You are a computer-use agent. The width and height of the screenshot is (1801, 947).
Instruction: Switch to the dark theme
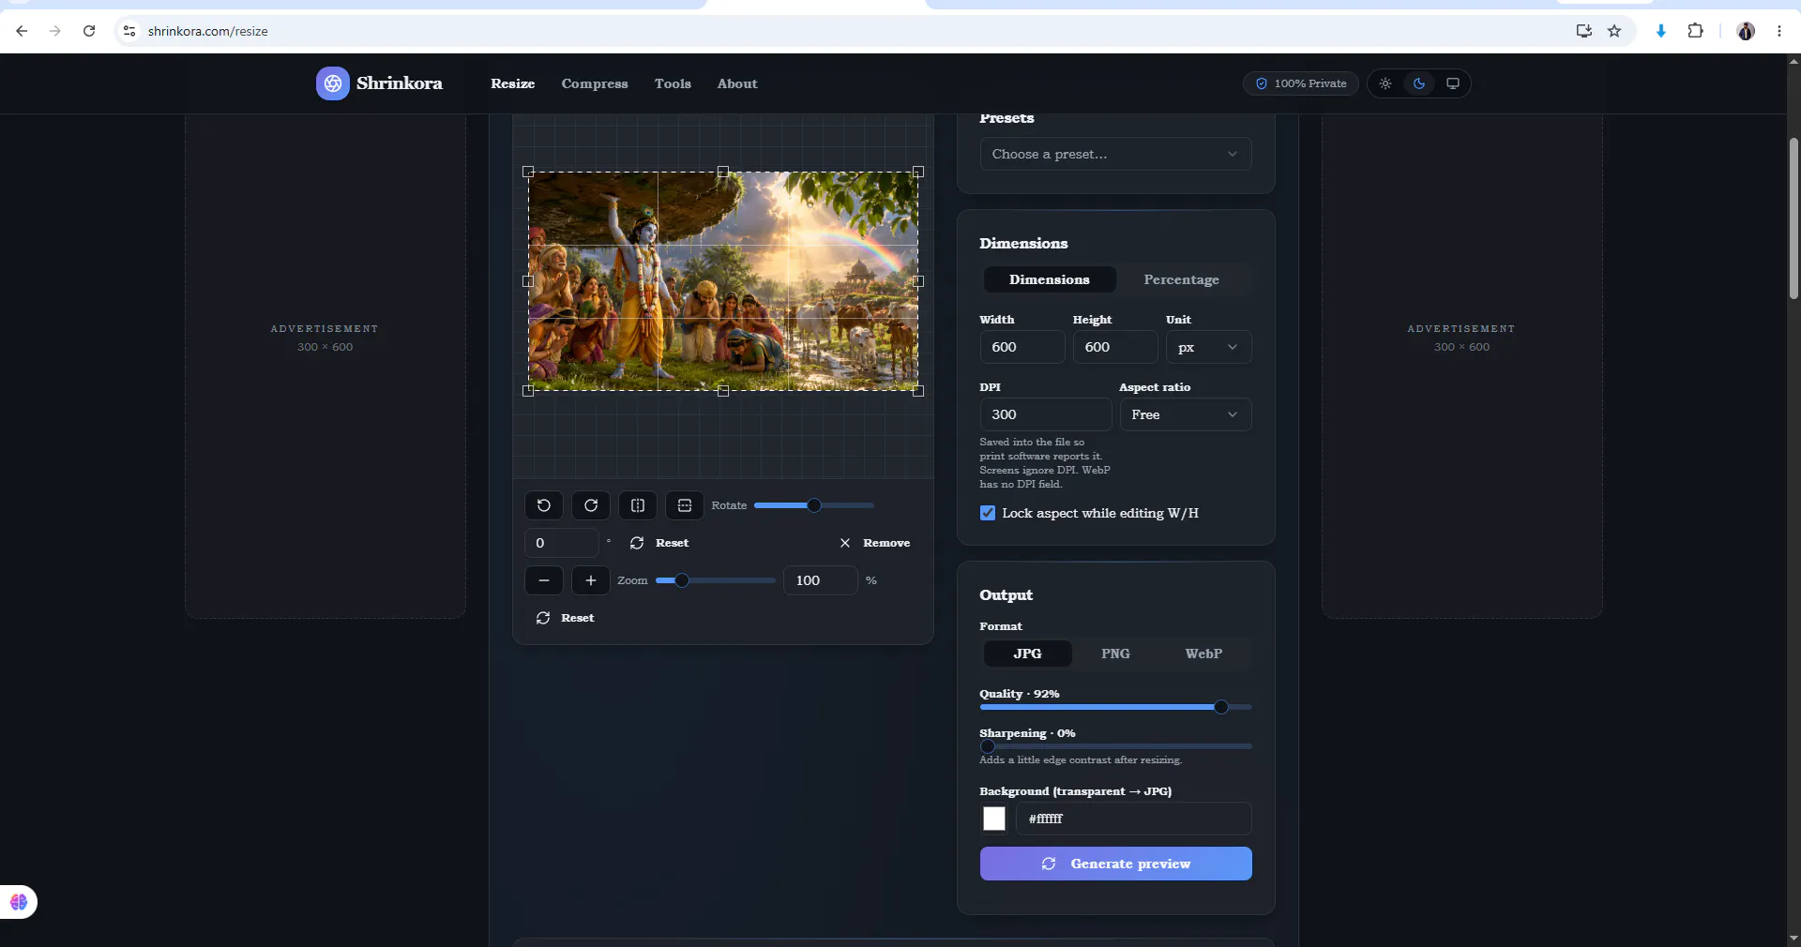[x=1419, y=83]
